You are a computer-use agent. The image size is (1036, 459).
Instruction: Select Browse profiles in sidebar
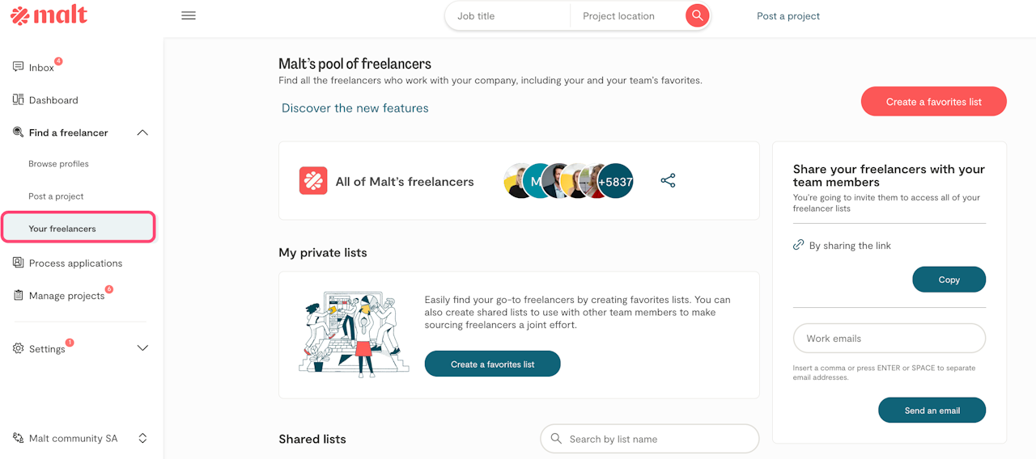click(58, 164)
